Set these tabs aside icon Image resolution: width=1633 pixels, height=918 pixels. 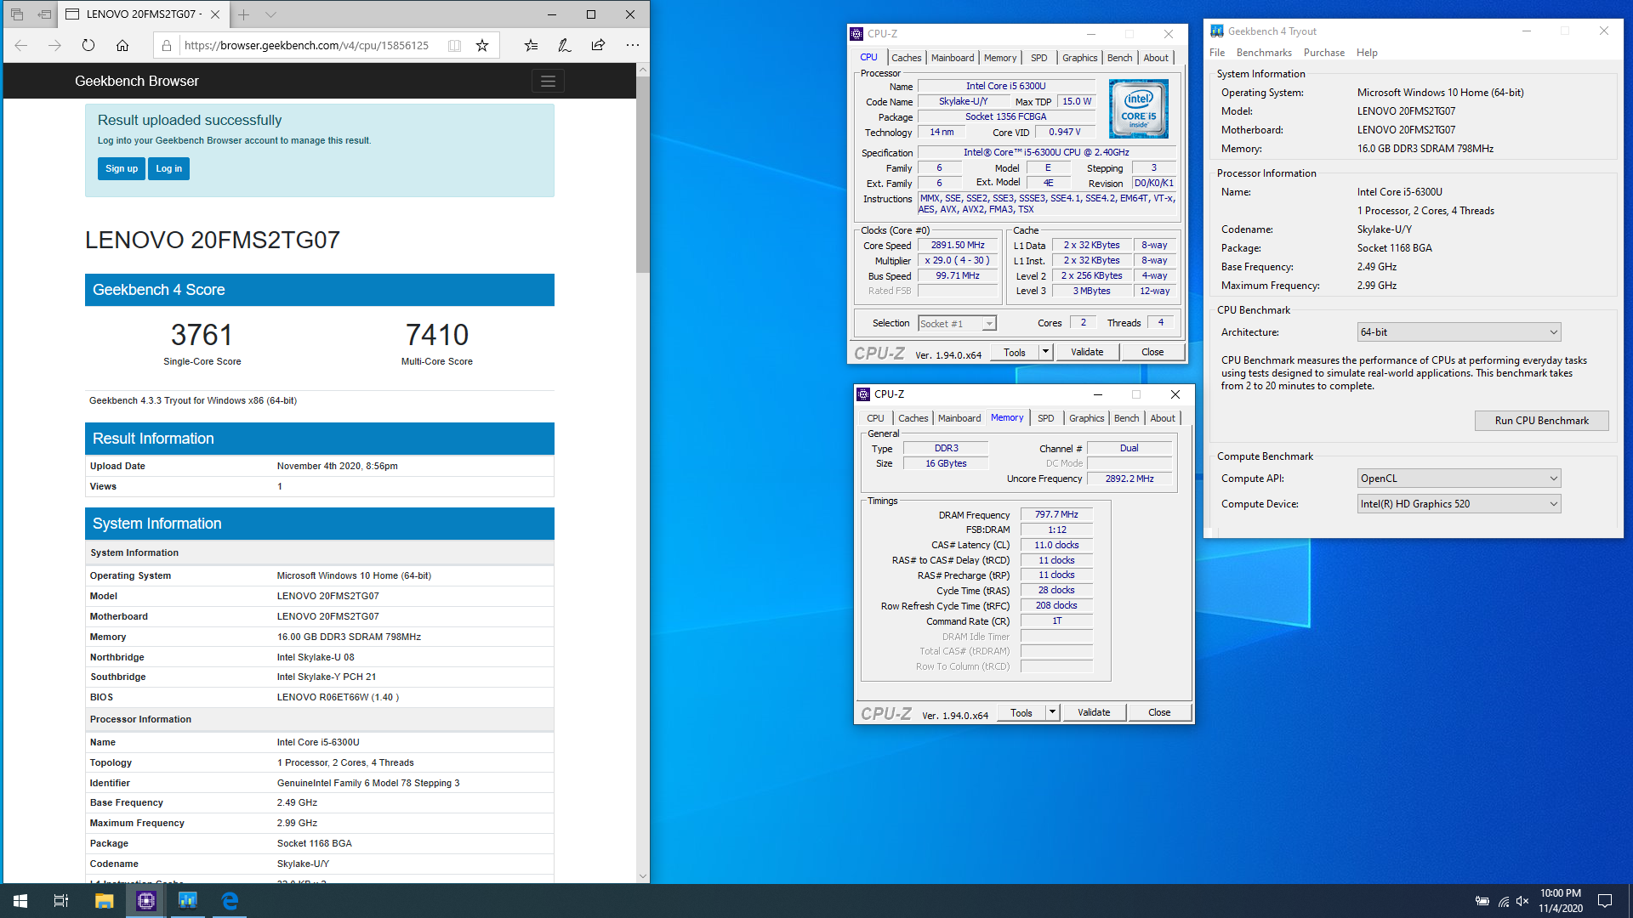(44, 14)
